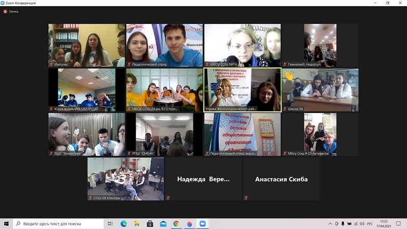407x229 pixels.
Task: Select the Школа 56 video tile
Action: pos(320,90)
